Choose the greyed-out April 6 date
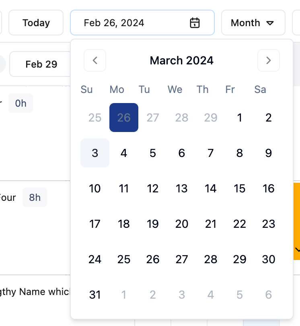 269,295
